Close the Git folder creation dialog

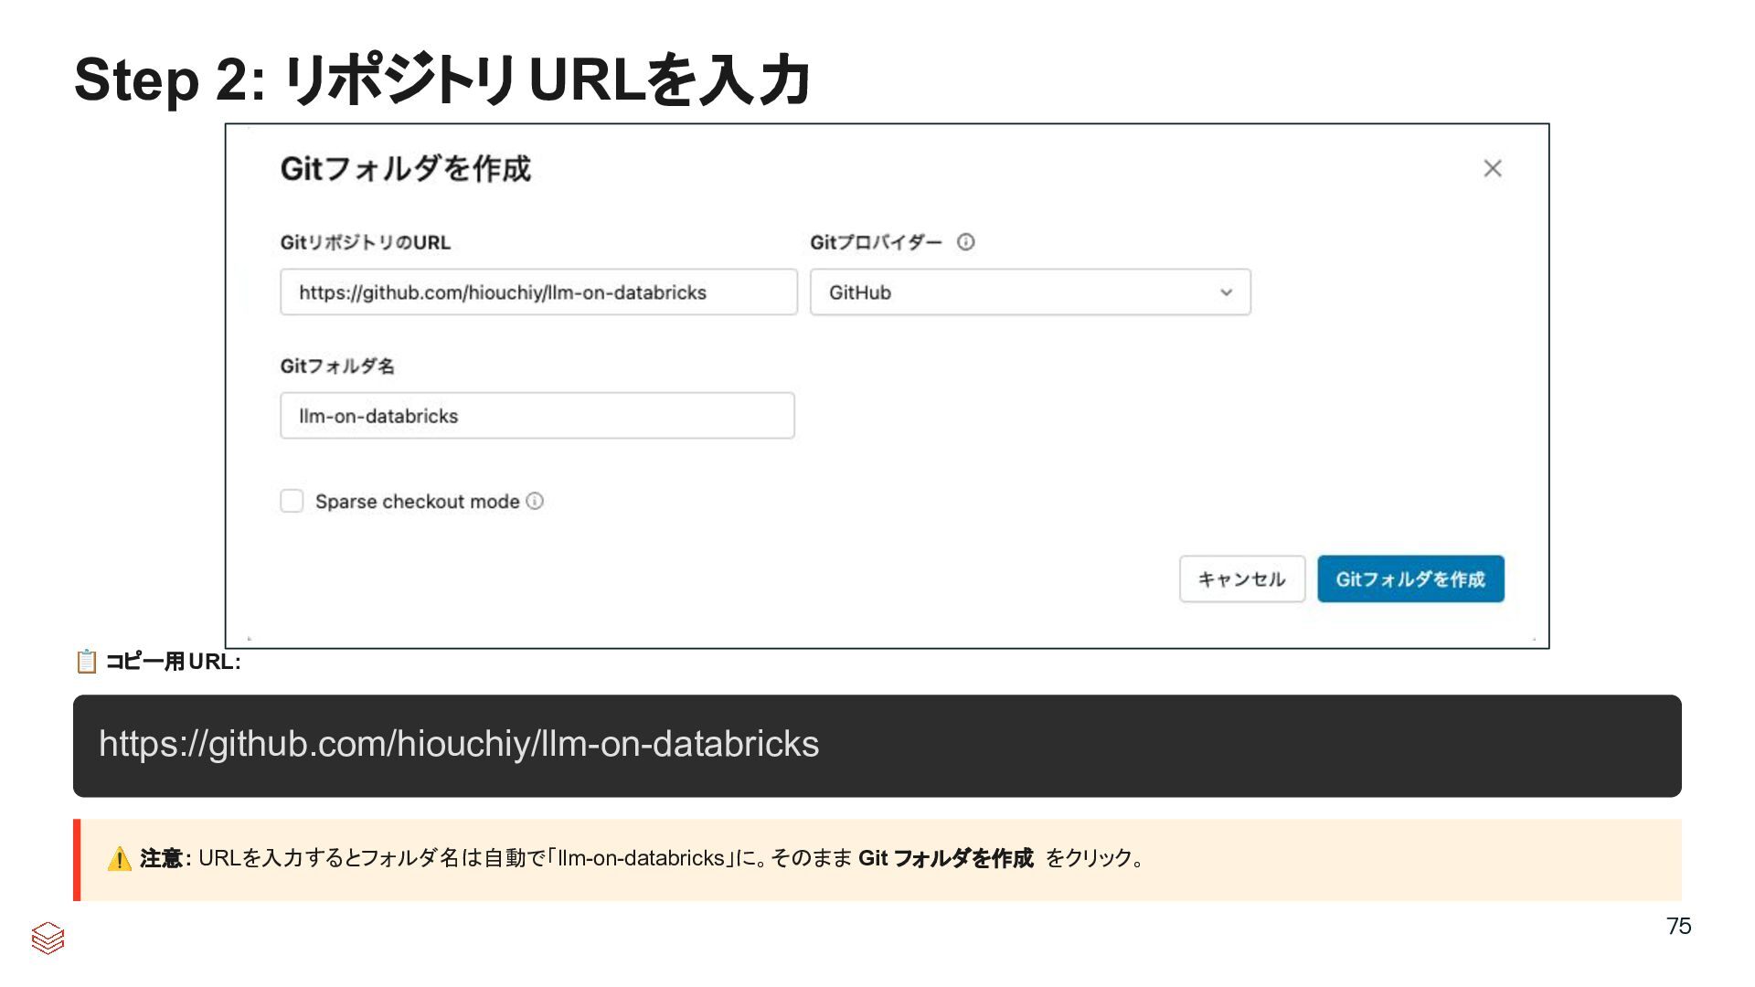click(x=1492, y=168)
